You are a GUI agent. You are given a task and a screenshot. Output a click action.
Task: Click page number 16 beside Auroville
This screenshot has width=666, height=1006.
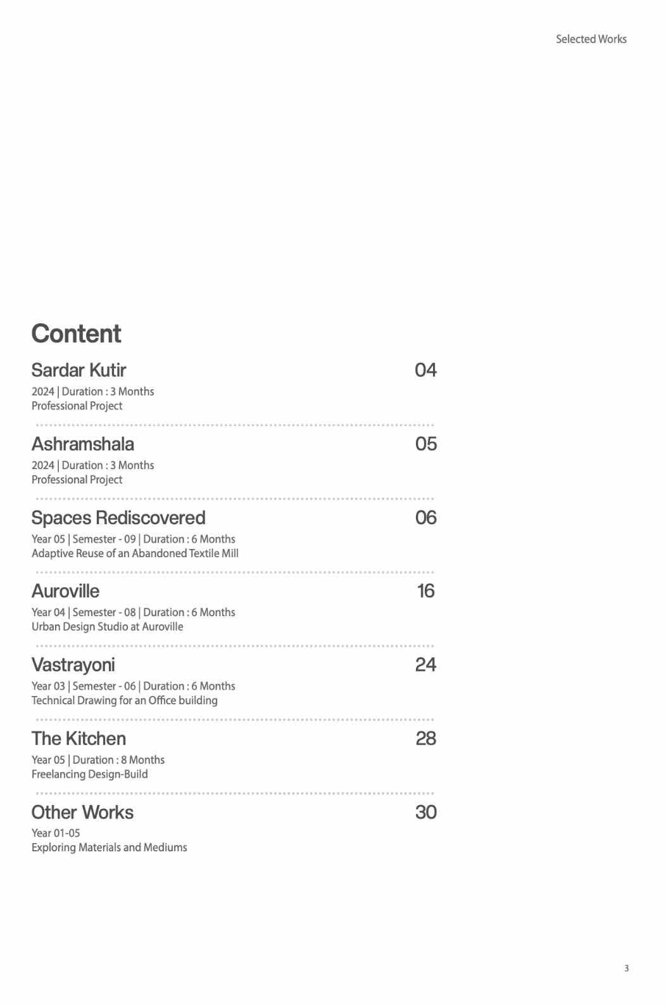425,591
